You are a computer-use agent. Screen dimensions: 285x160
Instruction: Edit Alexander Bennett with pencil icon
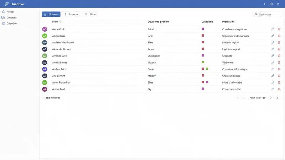[x=273, y=49]
